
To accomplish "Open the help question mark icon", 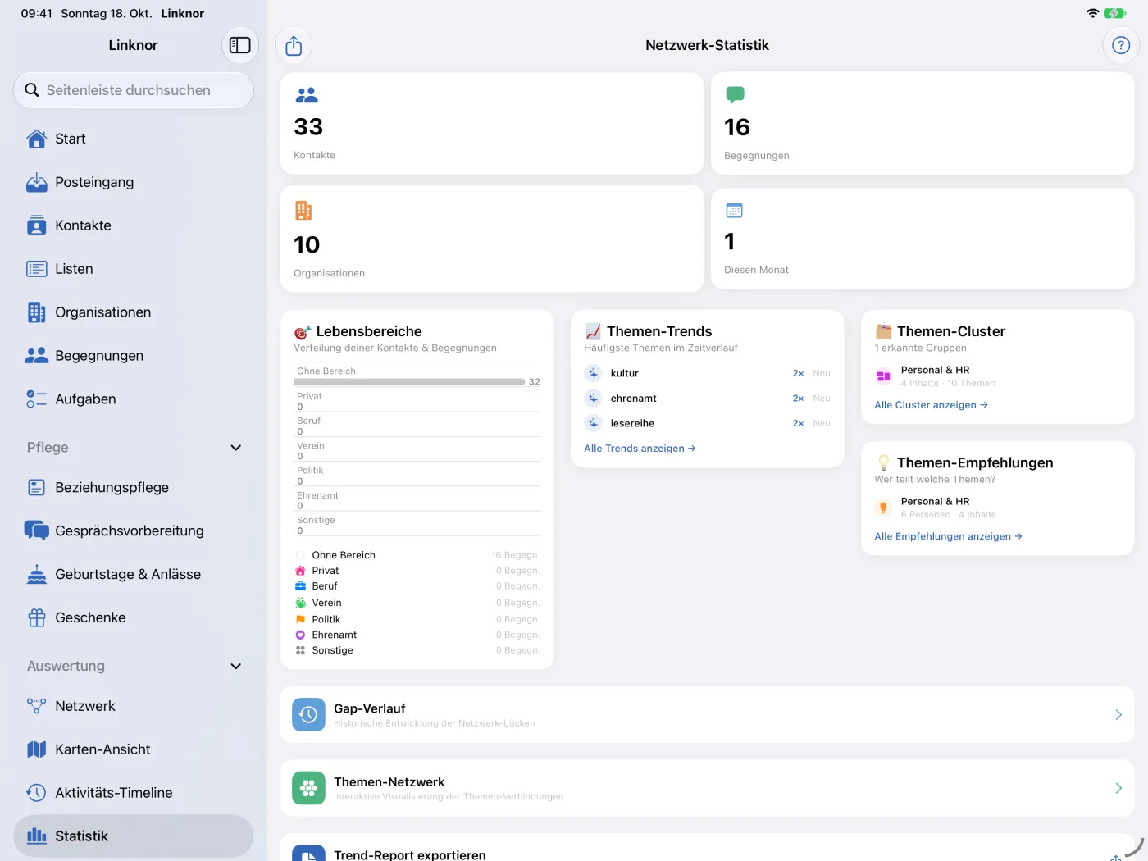I will (1121, 45).
